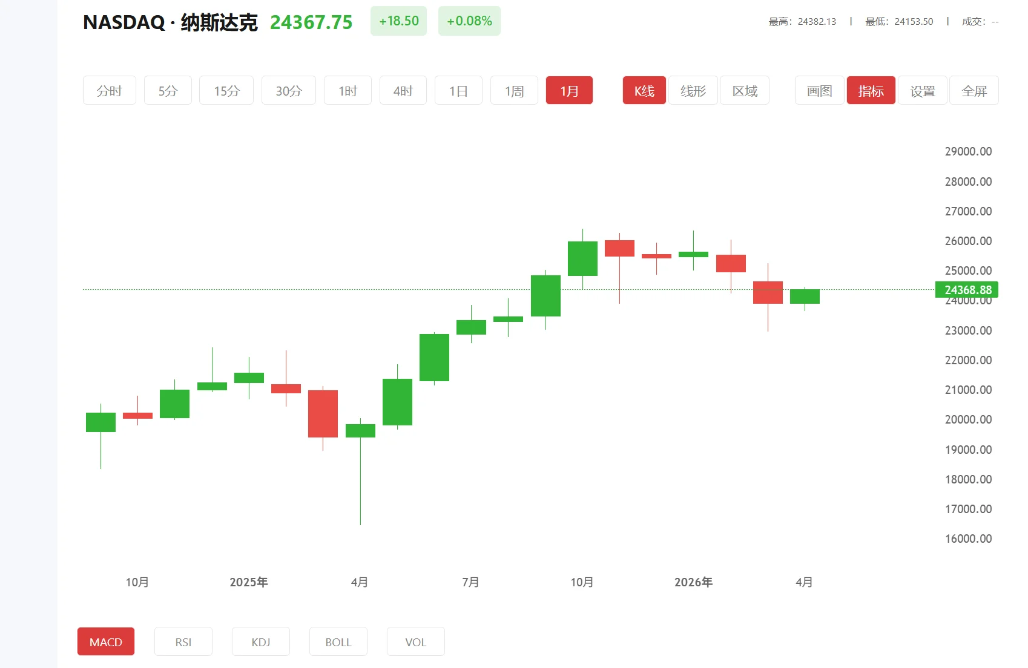The height and width of the screenshot is (668, 1028).
Task: Enter 全屏 fullscreen mode
Action: (x=974, y=91)
